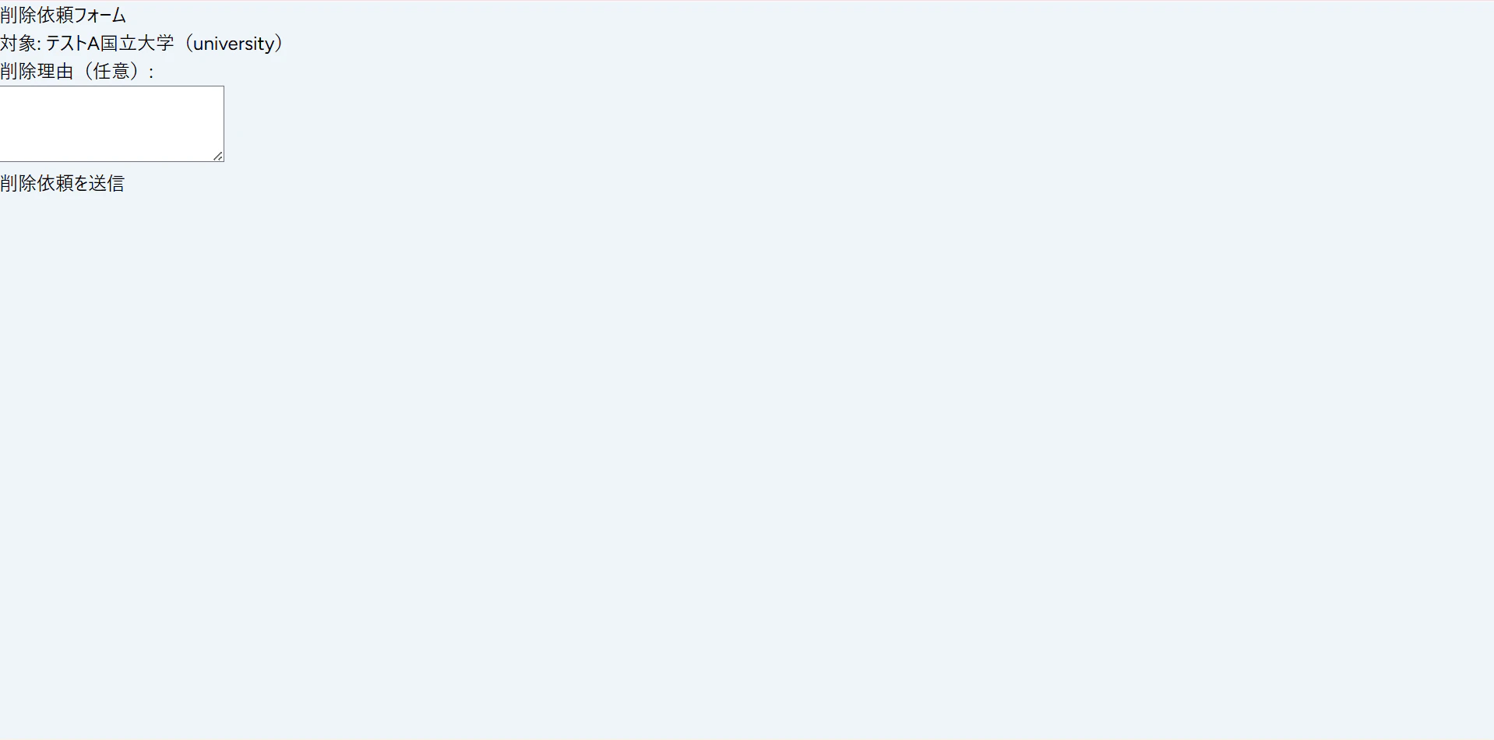Place cursor in the empty reason box

pyautogui.click(x=112, y=124)
